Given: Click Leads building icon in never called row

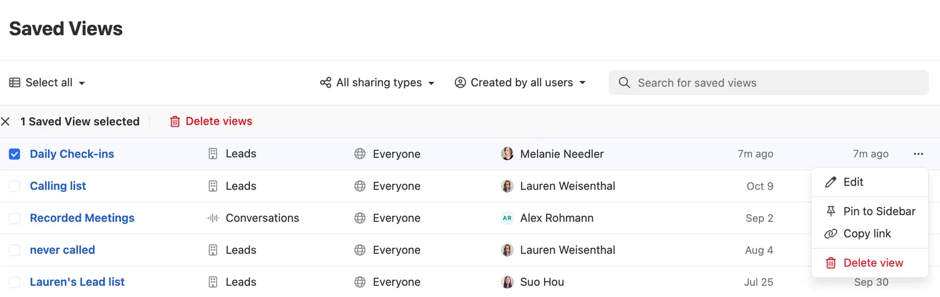Looking at the screenshot, I should 213,250.
